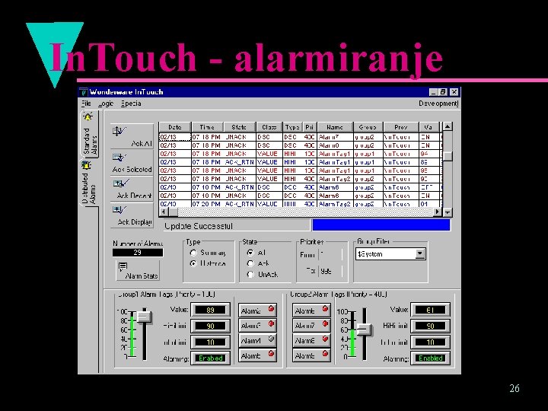Image resolution: width=548 pixels, height=411 pixels.
Task: Acknowledge all alarms with Ack All
Action: pyautogui.click(x=132, y=136)
